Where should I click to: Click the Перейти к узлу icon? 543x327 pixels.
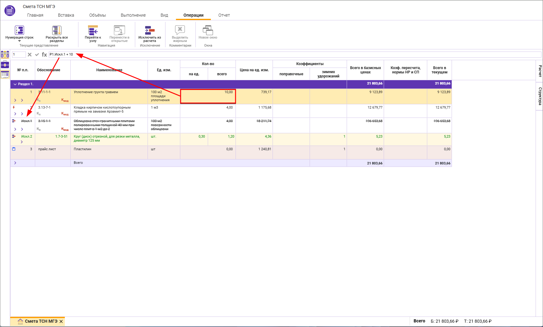click(93, 30)
